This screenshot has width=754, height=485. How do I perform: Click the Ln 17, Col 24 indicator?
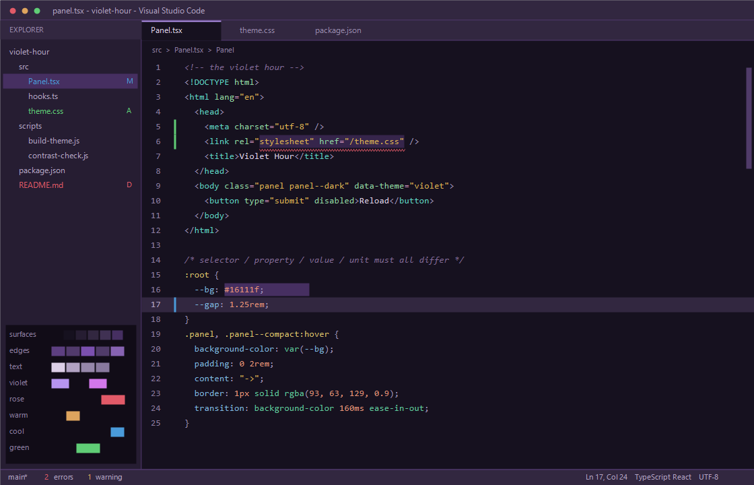click(607, 478)
